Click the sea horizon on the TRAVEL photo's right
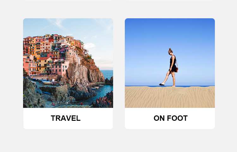237x152 pixels. [107, 74]
